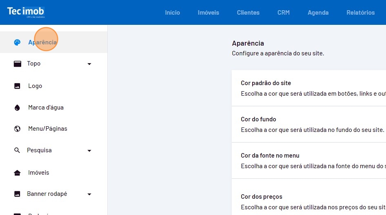
Task: Navigate to the CRM section
Action: pos(283,13)
